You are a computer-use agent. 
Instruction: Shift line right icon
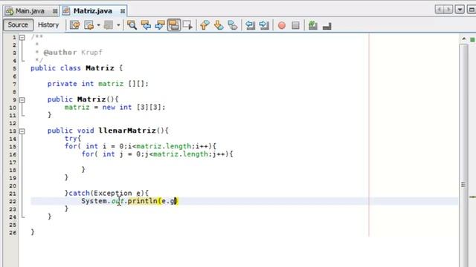click(264, 25)
